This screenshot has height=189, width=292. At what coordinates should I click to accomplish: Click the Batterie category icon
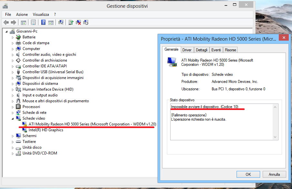pos(18,37)
